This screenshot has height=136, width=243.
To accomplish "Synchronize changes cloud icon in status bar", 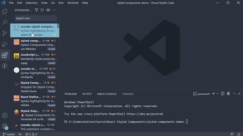I will pyautogui.click(x=20, y=134).
